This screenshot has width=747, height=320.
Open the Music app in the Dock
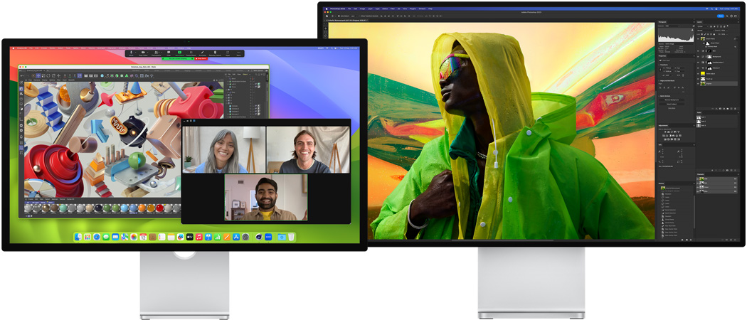pos(199,237)
